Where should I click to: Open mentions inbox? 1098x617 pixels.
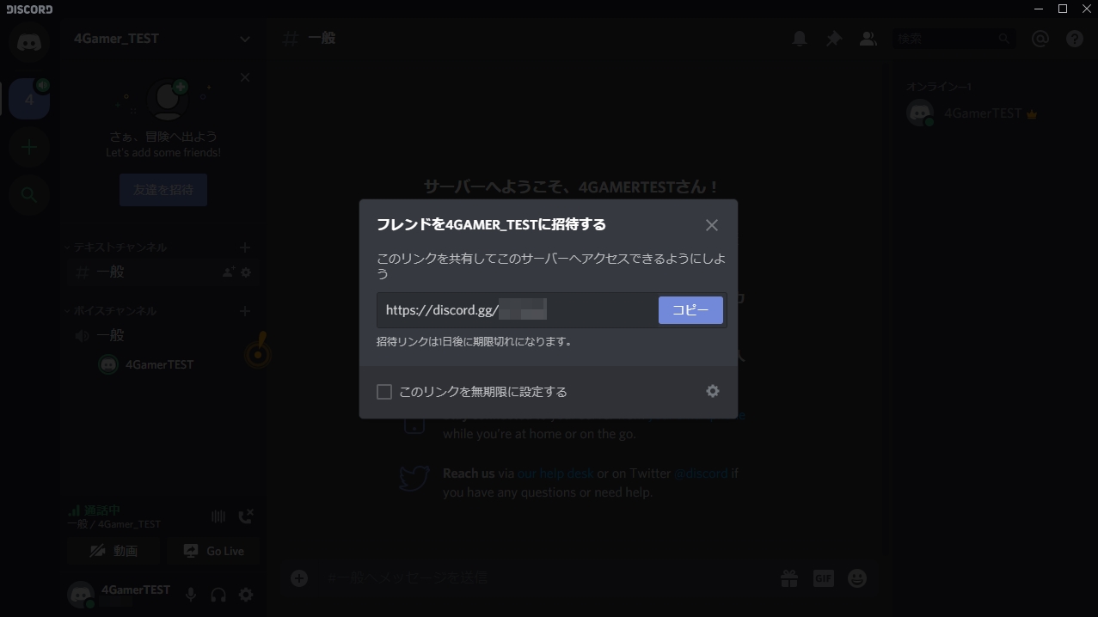(1040, 39)
